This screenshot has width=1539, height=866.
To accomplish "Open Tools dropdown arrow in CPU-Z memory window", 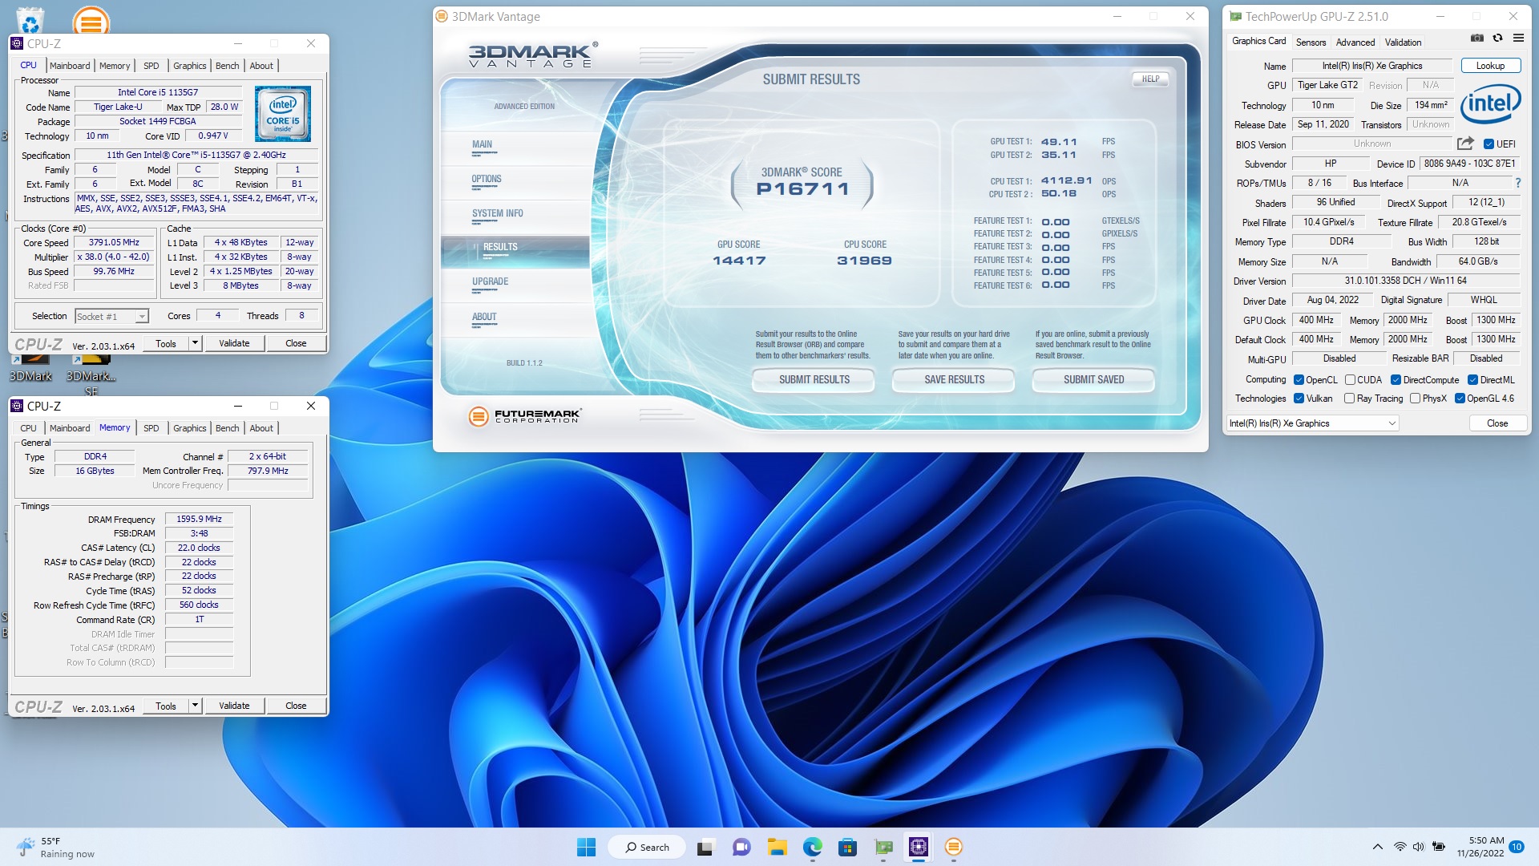I will click(x=195, y=706).
